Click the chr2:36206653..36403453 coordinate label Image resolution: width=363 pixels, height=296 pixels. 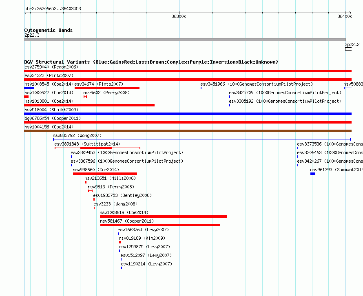pos(53,9)
